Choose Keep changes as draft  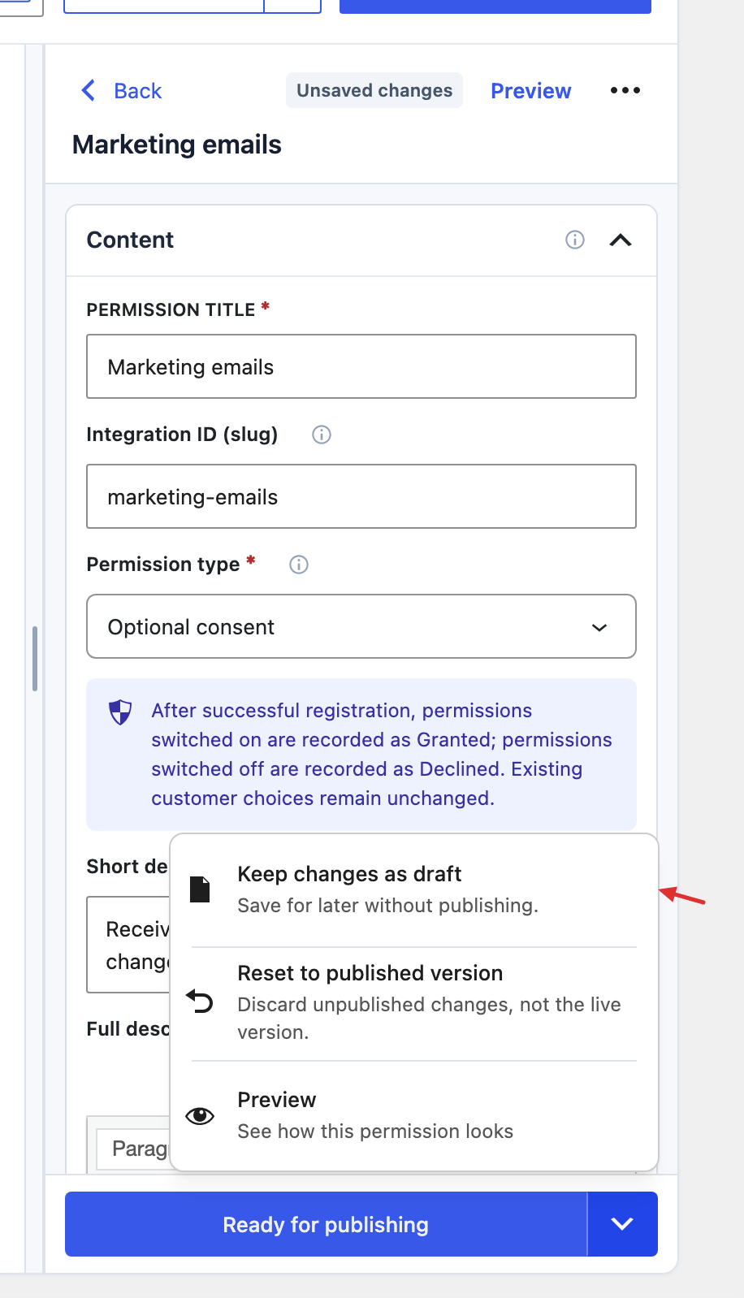414,889
